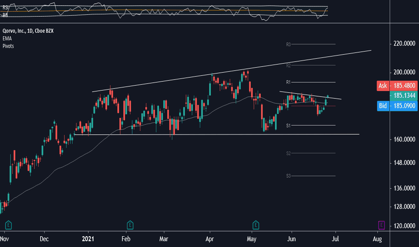Select the RSI indicator label

pos(5,8)
